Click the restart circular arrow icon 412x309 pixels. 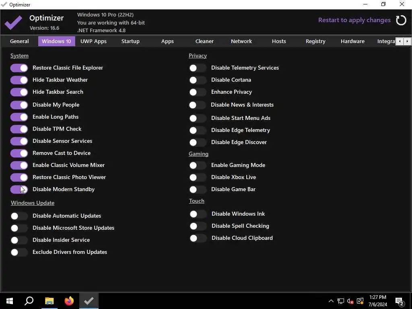[401, 20]
